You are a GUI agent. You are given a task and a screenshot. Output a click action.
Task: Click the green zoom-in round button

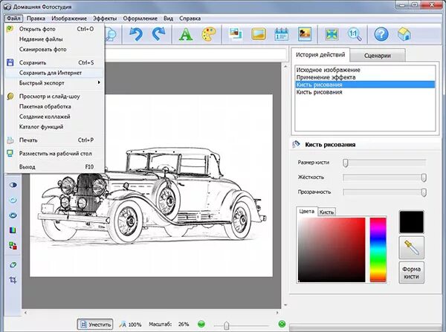click(282, 324)
